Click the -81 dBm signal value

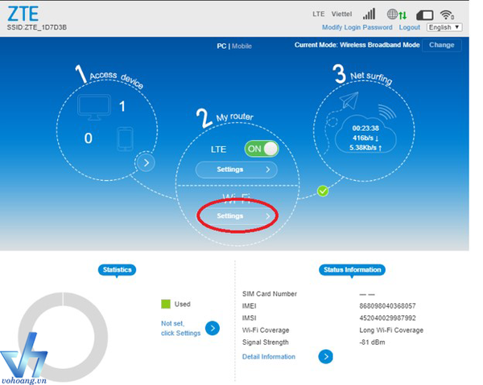point(372,342)
